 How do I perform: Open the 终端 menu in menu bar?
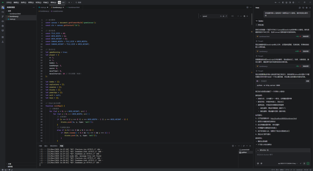(46, 2)
